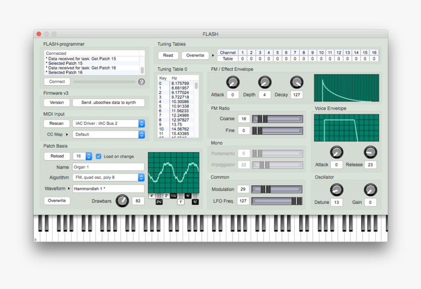
Task: Click the Oscillator Detune knob
Action: pos(336,190)
